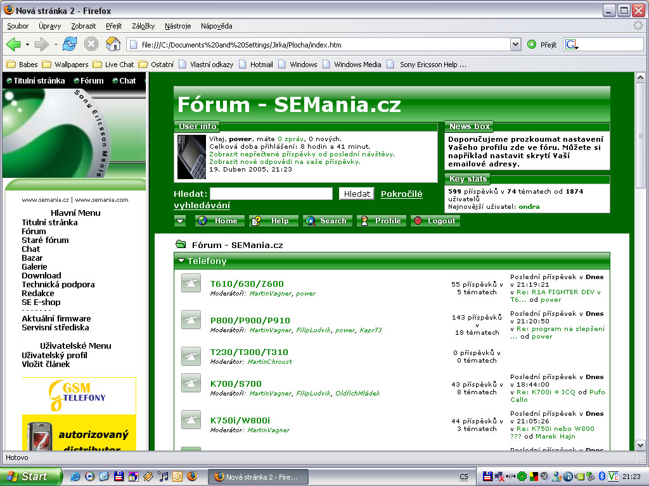The image size is (649, 486).
Task: Launch Internet Explorer from the quick launch
Action: (75, 477)
